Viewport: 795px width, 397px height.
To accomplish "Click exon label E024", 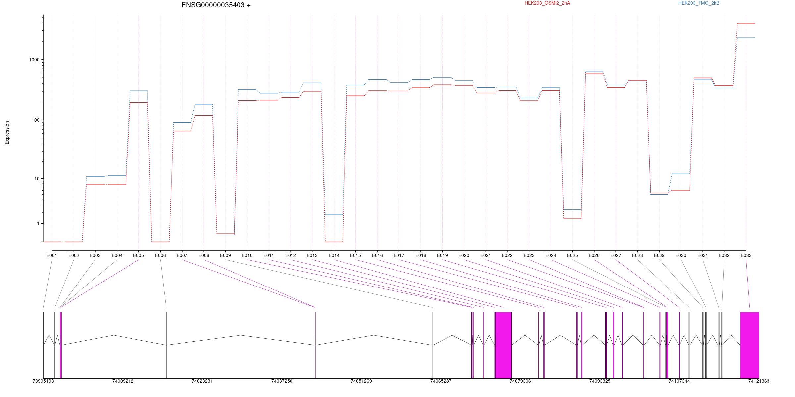I will coord(551,255).
